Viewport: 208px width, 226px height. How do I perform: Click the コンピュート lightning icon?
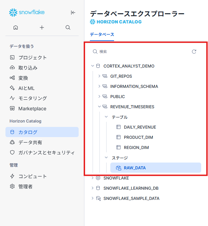[x=12, y=176]
